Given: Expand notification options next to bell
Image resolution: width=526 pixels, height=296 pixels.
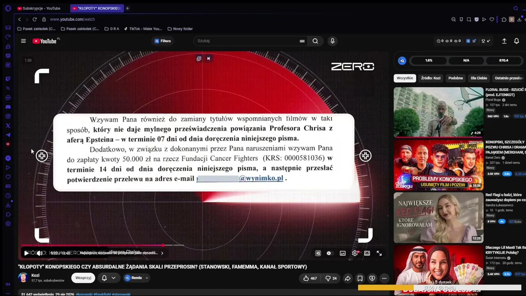Looking at the screenshot, I should pyautogui.click(x=113, y=278).
